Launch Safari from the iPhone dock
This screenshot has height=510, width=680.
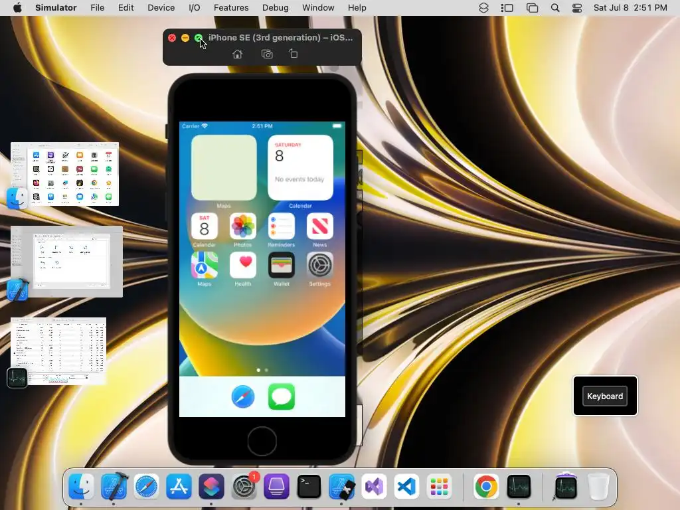click(x=243, y=396)
